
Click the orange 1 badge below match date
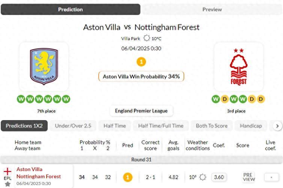pyautogui.click(x=141, y=62)
